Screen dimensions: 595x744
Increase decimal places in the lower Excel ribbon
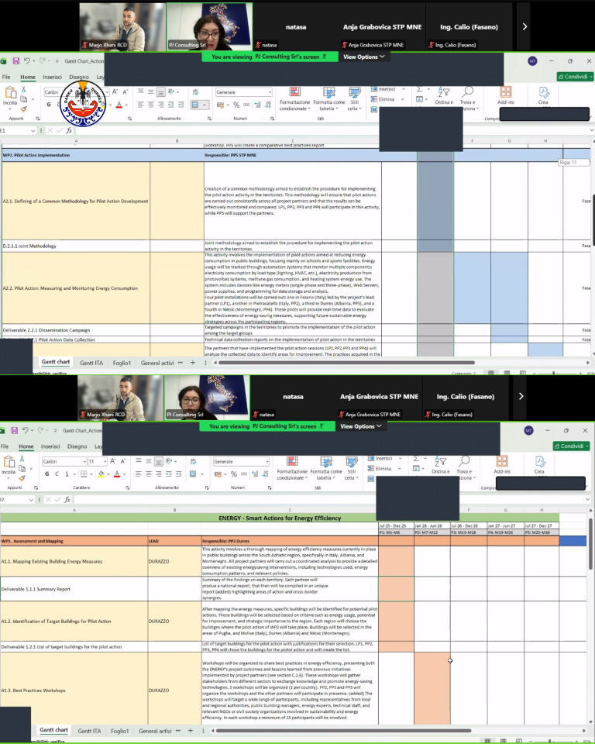[255, 474]
